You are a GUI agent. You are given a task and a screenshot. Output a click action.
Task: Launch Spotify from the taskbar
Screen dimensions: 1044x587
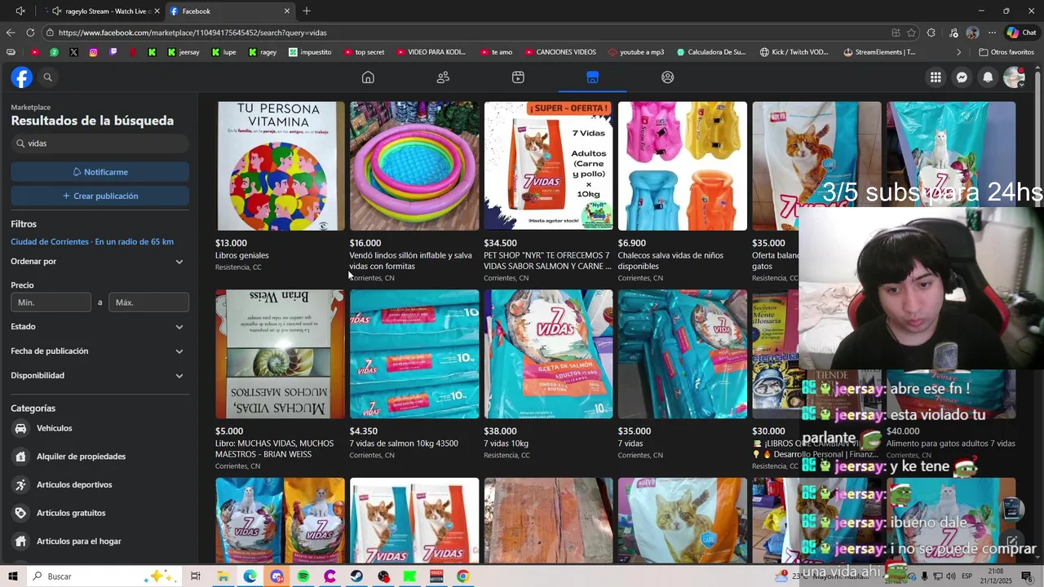(x=303, y=576)
